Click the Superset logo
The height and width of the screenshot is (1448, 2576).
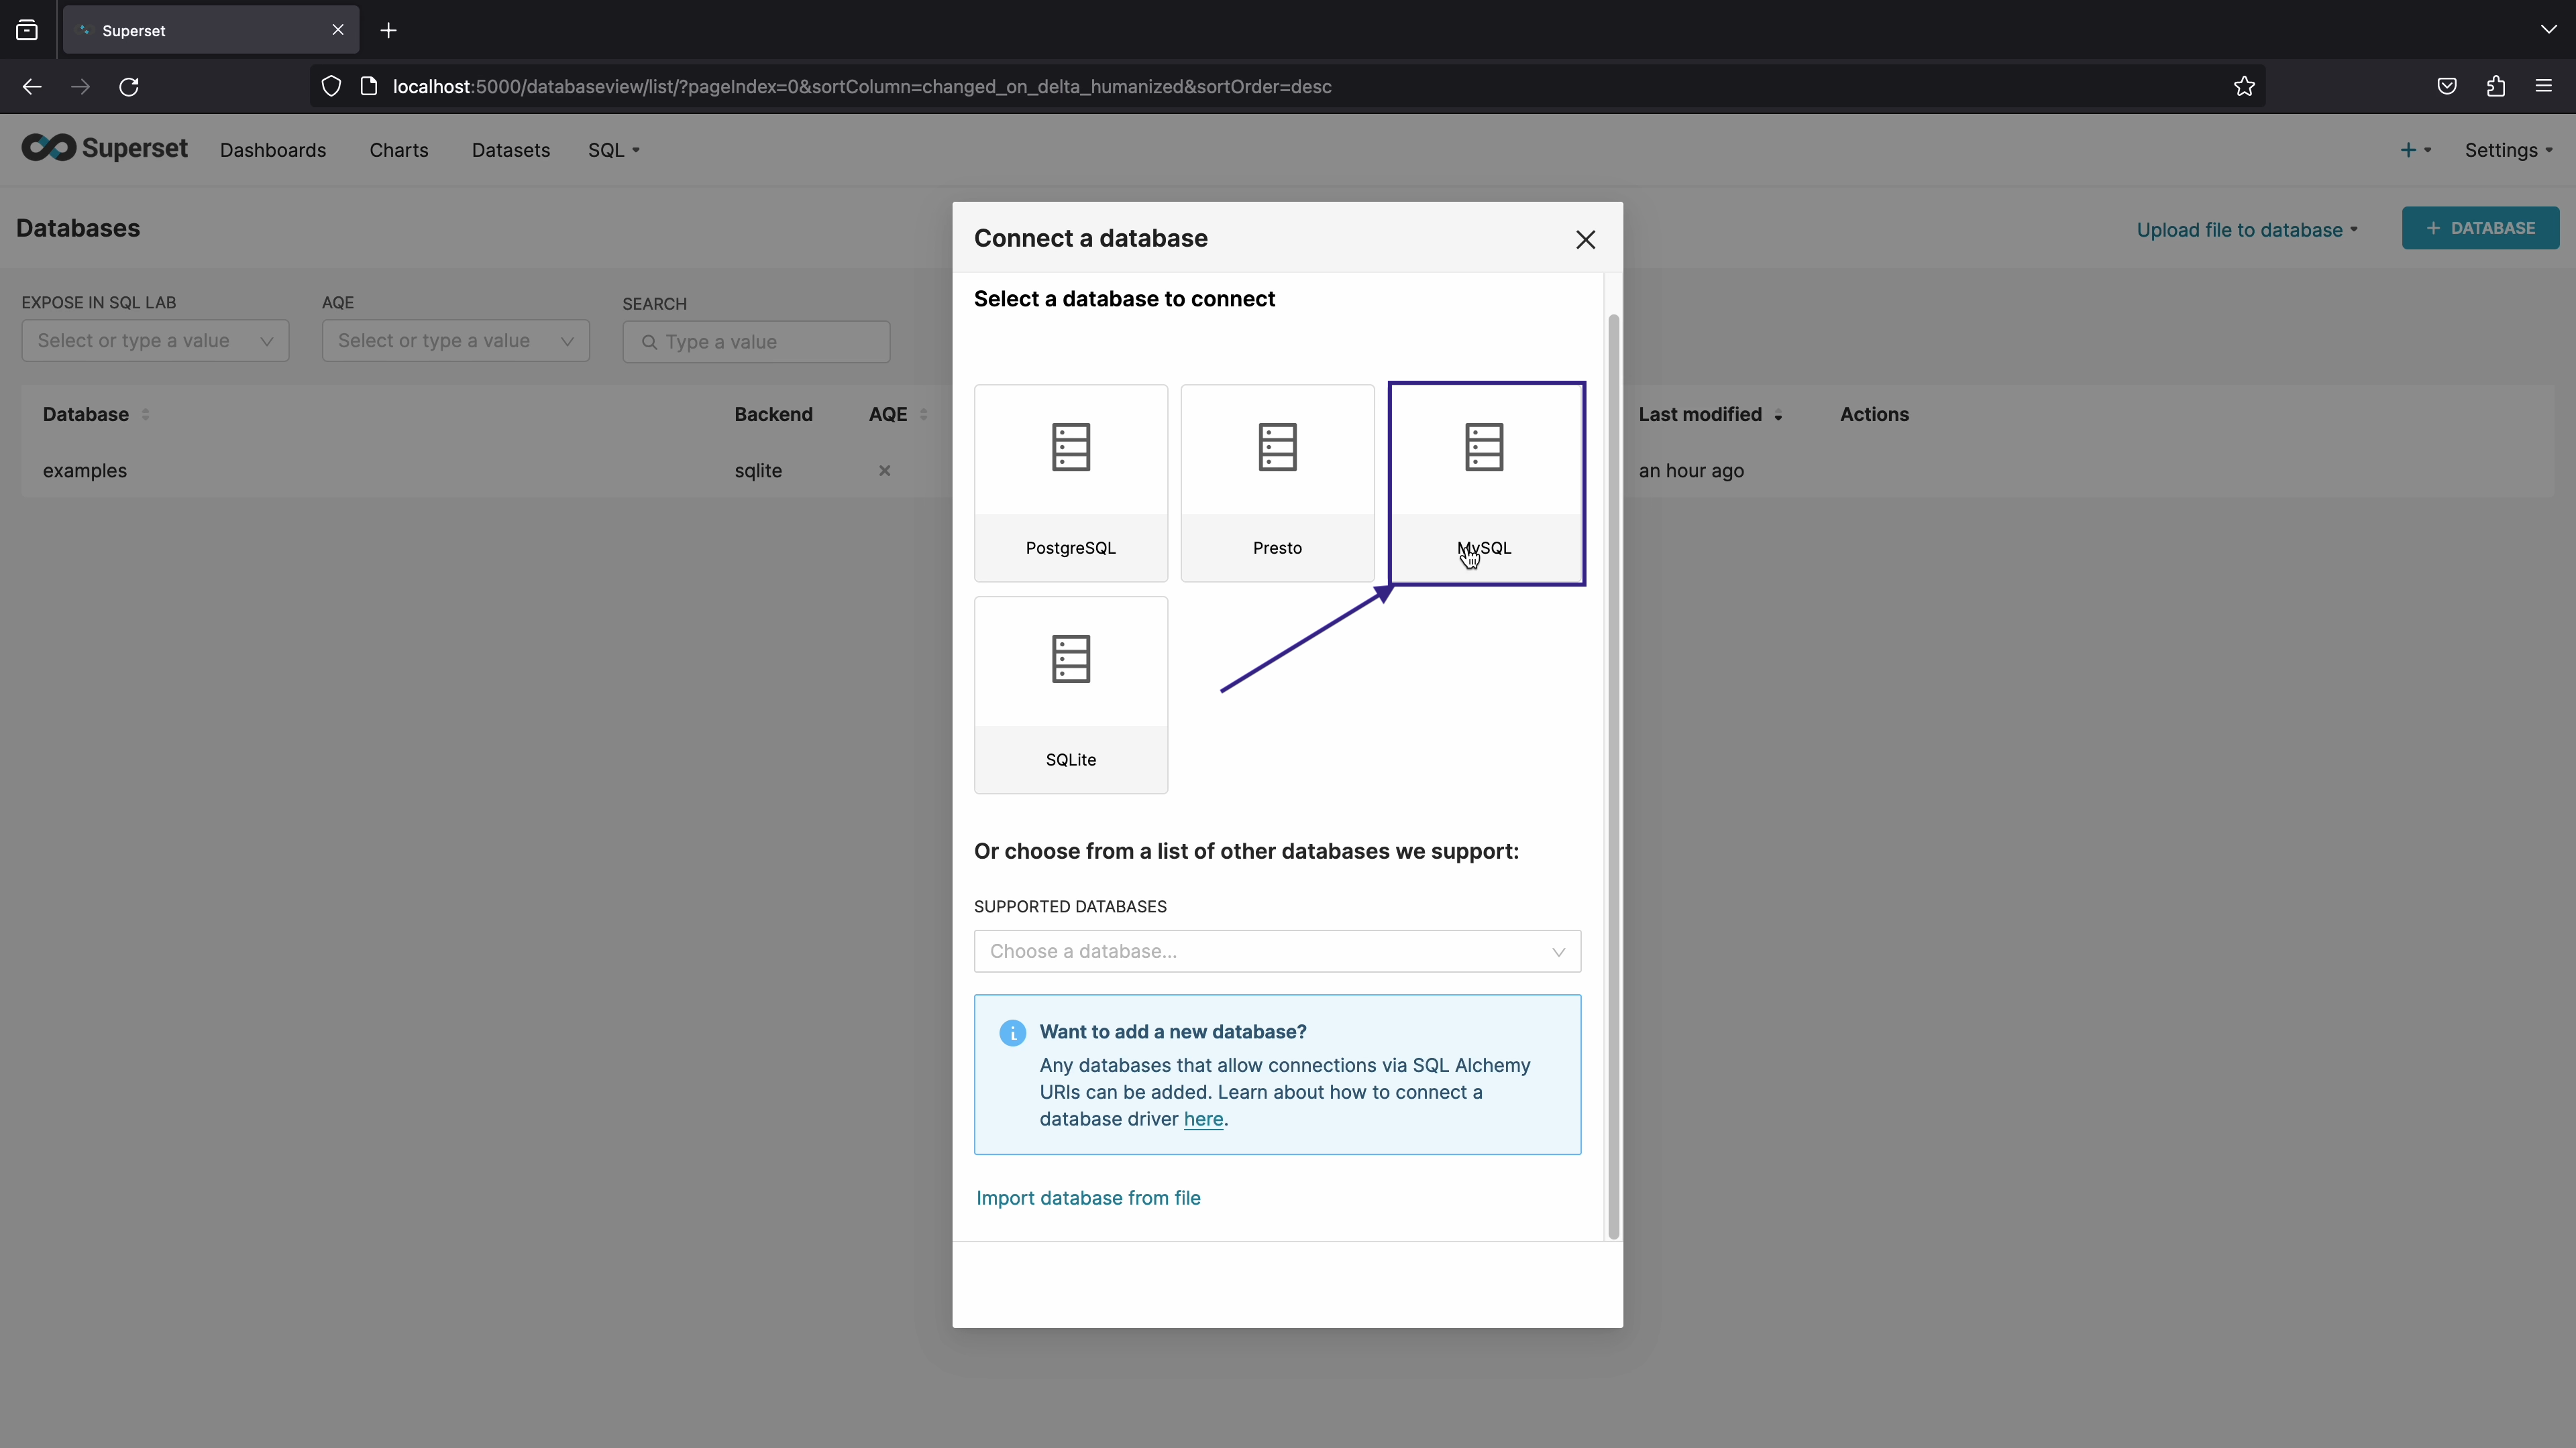coord(104,148)
